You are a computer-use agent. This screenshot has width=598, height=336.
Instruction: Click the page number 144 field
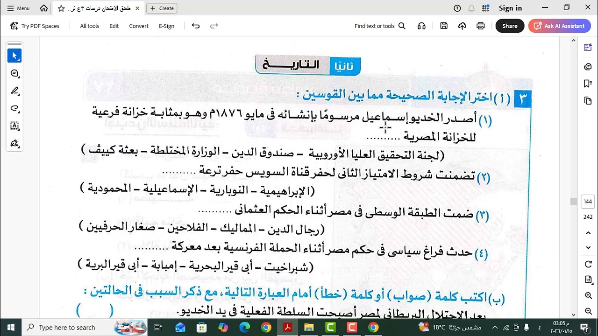click(588, 202)
